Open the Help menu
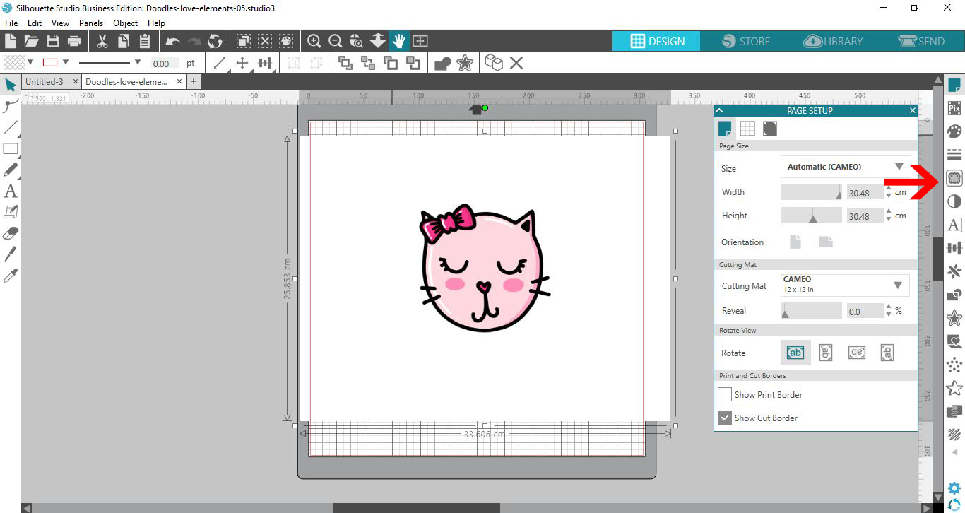This screenshot has height=513, width=965. click(156, 23)
